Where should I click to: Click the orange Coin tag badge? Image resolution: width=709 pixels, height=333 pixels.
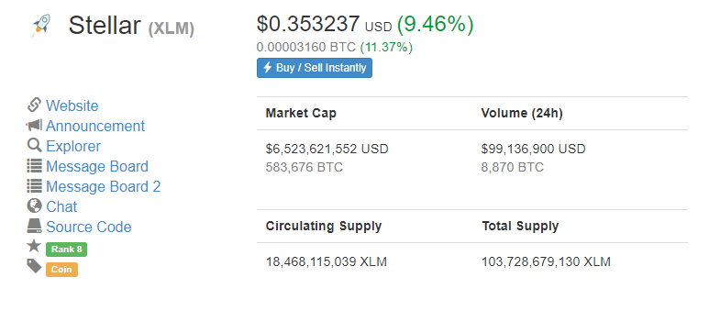coord(62,270)
